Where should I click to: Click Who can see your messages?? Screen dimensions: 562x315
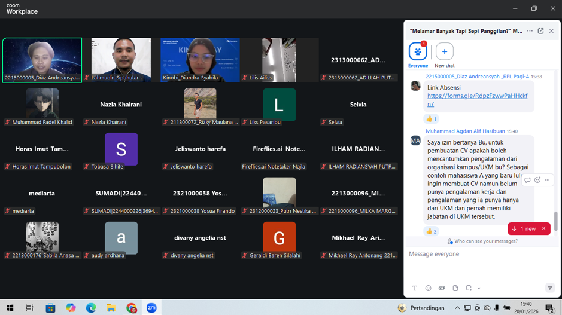point(482,241)
